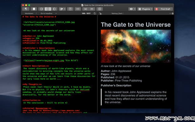Toggle the preview scroll lock padlock icon
Image resolution: width=195 pixels, height=122 pixels.
click(x=100, y=13)
